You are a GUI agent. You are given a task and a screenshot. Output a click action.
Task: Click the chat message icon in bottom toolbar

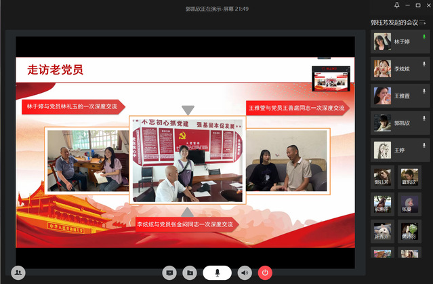pos(169,272)
